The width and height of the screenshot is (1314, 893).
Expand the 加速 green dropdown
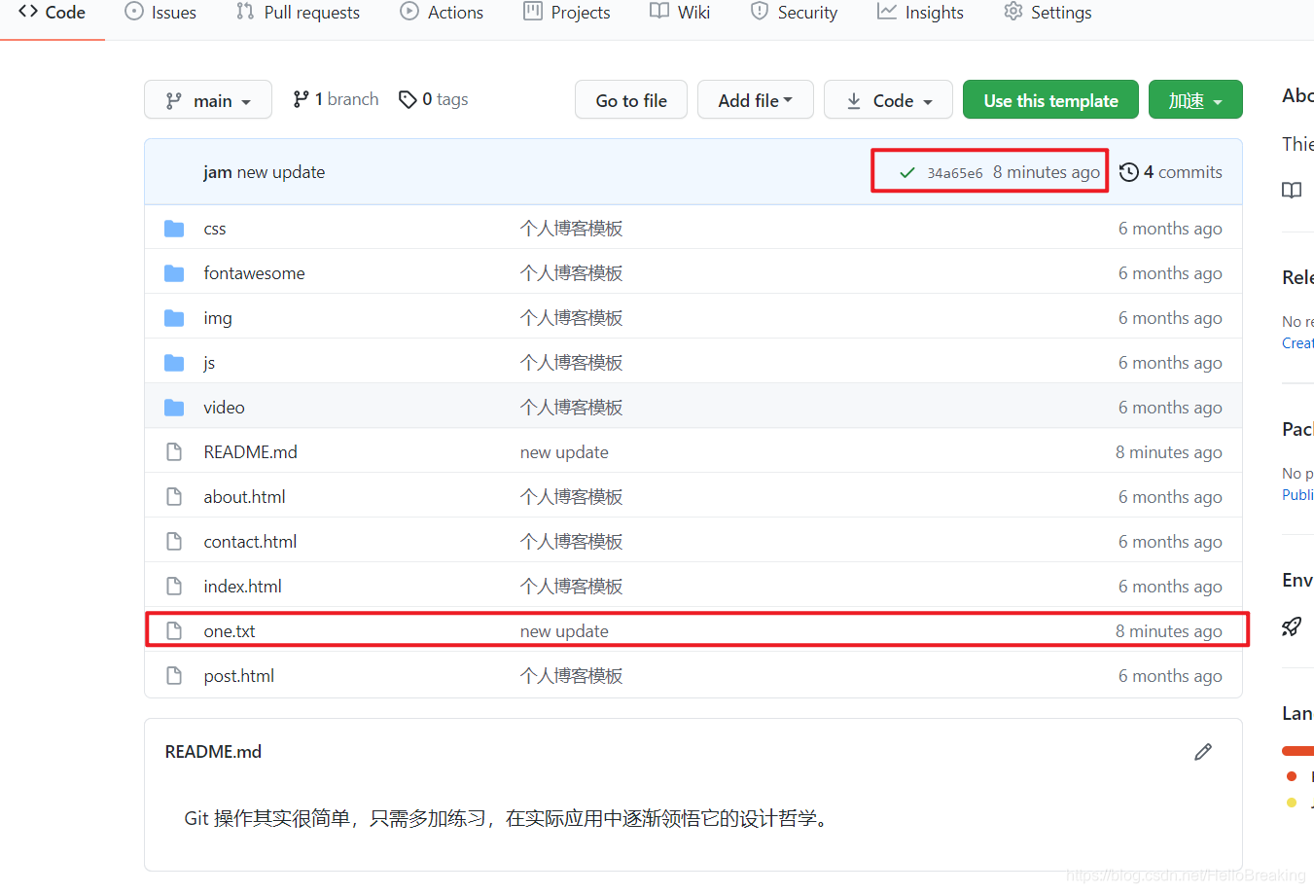(1195, 100)
